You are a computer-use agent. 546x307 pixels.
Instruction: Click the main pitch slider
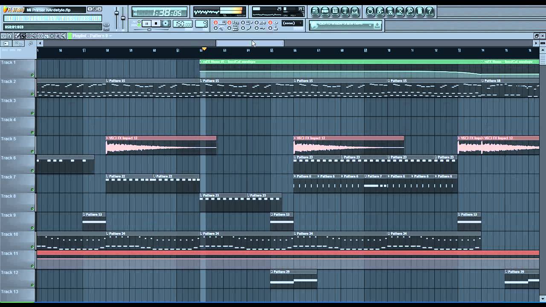click(x=123, y=17)
